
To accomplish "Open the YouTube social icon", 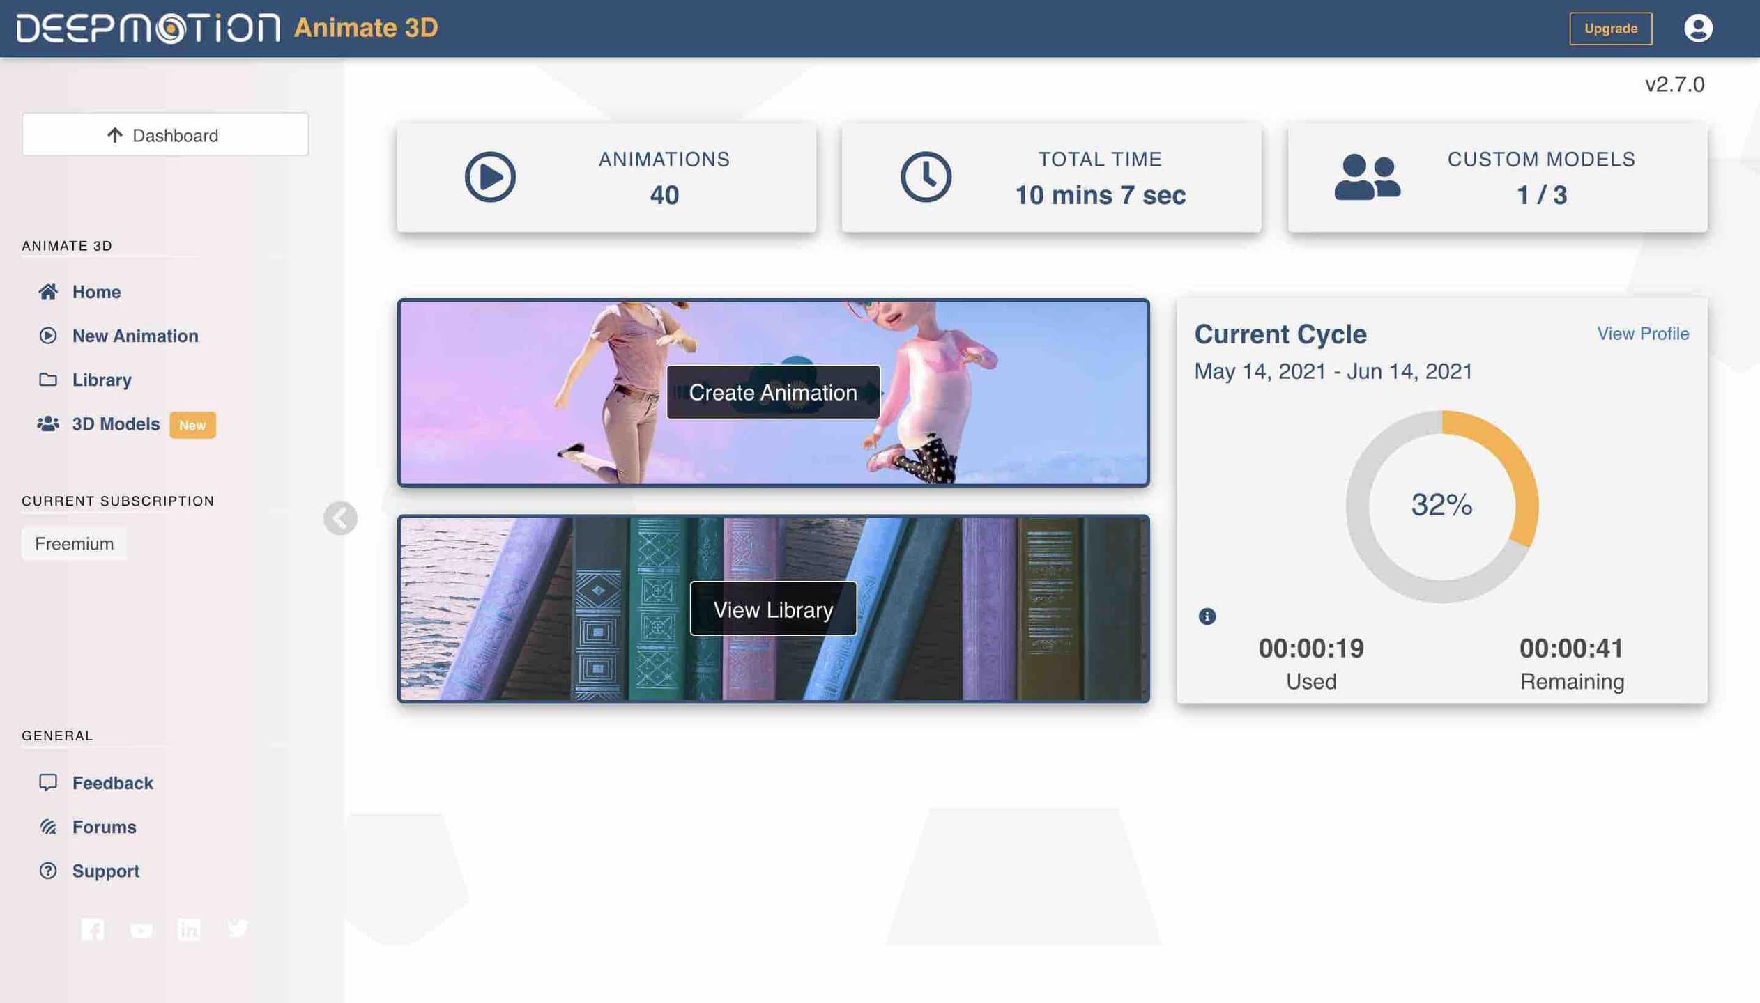I will tap(141, 931).
